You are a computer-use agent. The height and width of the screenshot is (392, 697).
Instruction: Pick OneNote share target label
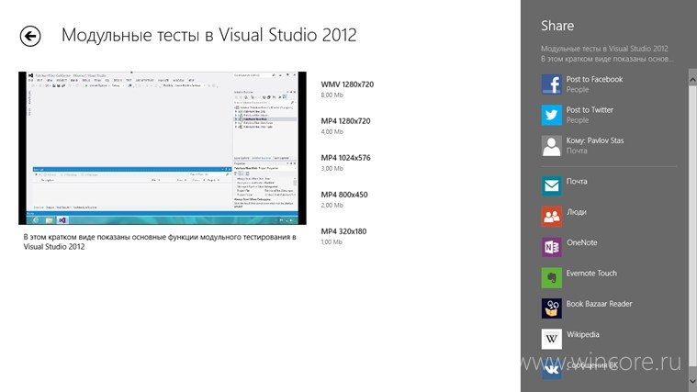(x=581, y=242)
